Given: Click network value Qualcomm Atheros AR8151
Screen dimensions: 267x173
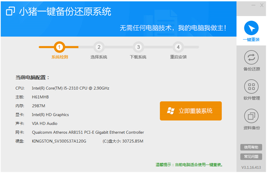Looking at the screenshot, I should click(x=88, y=133).
